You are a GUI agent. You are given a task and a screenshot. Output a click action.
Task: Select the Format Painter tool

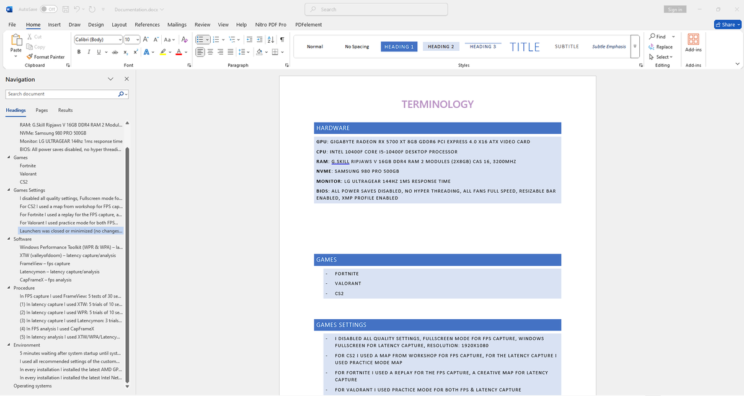coord(45,57)
